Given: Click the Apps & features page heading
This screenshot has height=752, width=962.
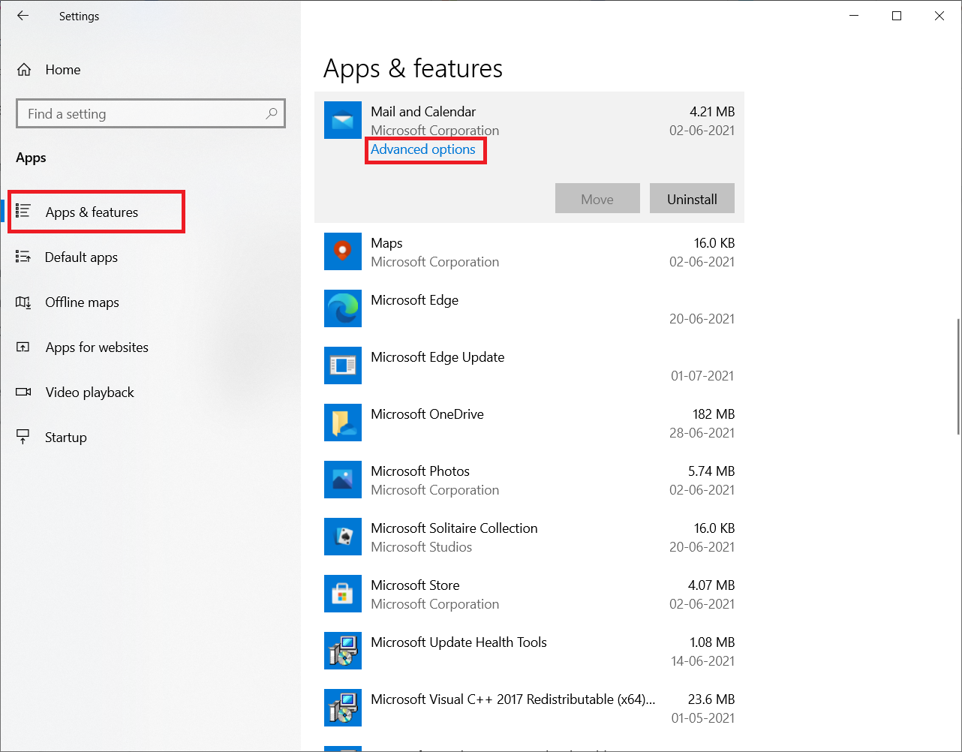Looking at the screenshot, I should (x=413, y=69).
